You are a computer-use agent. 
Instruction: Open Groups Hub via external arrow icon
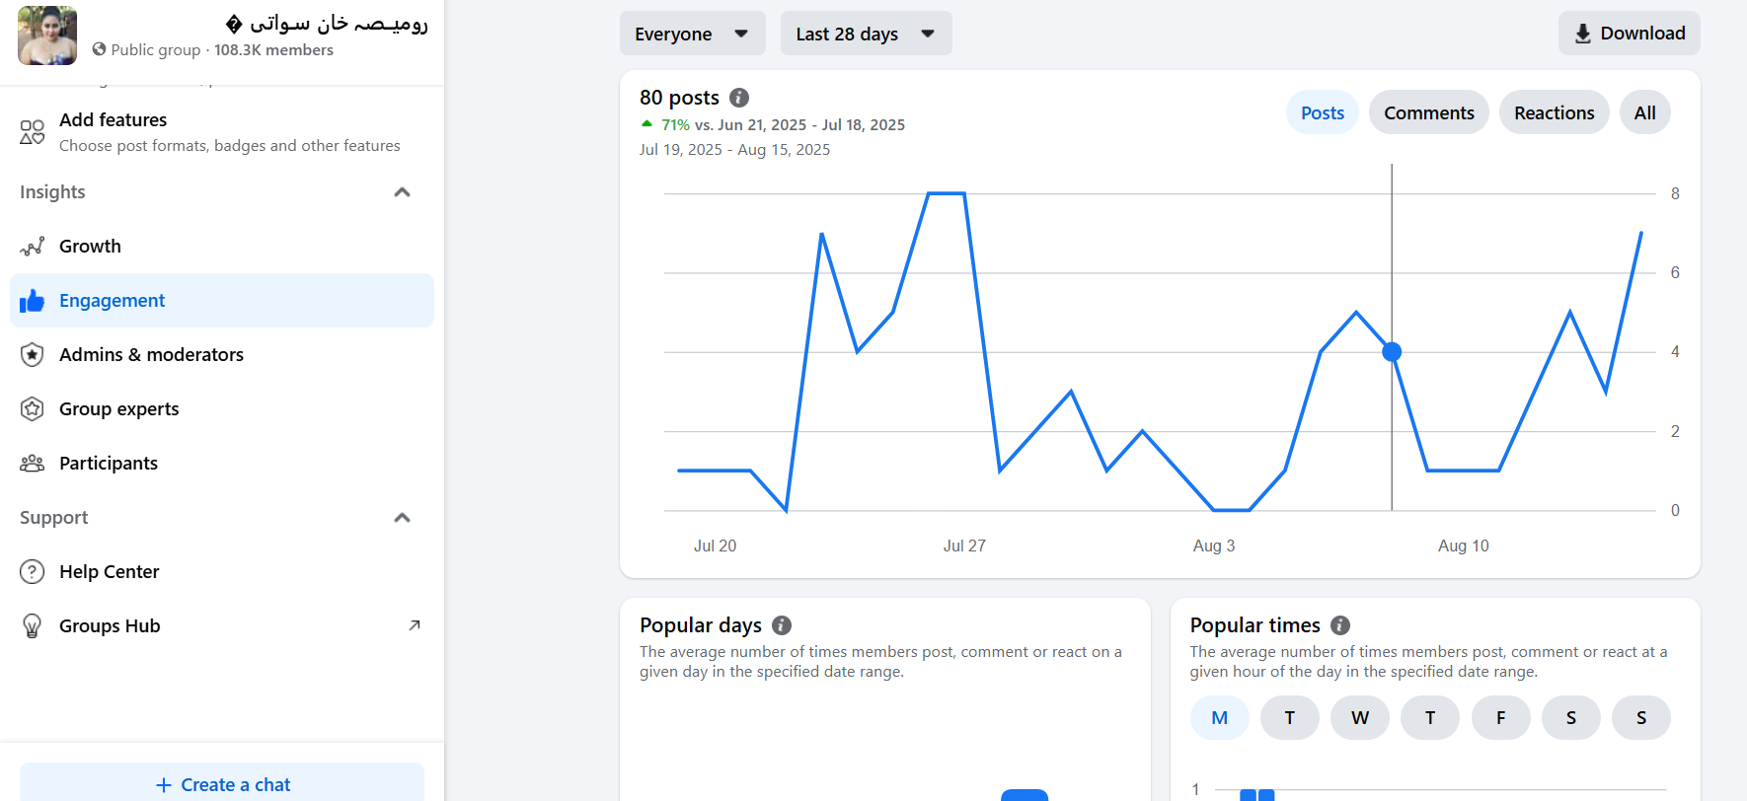(415, 625)
